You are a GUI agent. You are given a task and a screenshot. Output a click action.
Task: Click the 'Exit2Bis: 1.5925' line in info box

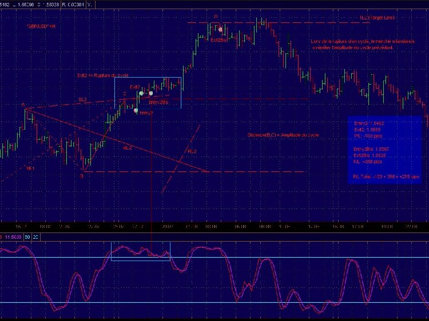click(x=370, y=155)
